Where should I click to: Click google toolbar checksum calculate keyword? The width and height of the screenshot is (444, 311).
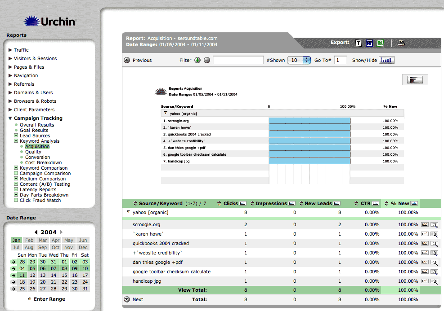point(171,272)
